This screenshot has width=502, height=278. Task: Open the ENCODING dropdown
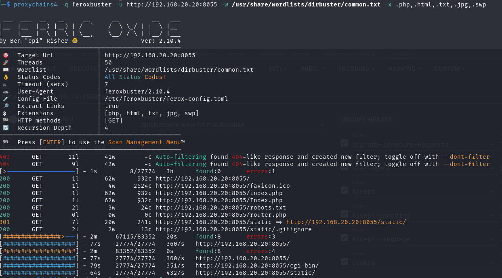(x=356, y=69)
